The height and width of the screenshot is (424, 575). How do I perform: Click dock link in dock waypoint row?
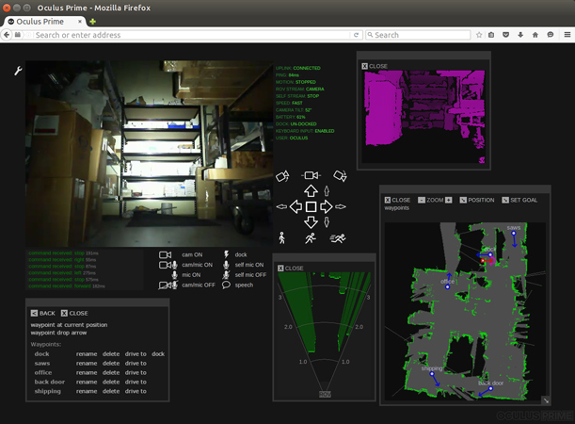click(x=158, y=354)
